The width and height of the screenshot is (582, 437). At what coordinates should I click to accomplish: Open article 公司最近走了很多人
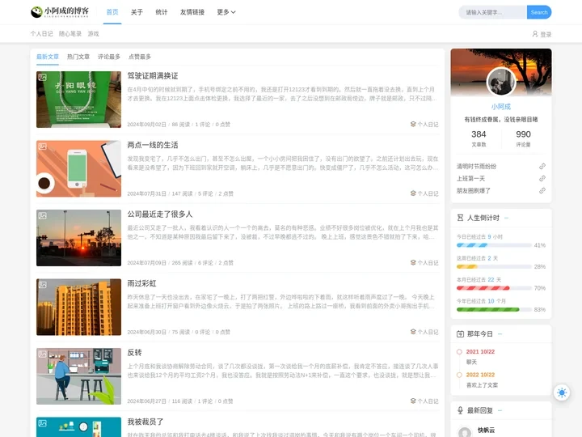click(x=160, y=214)
